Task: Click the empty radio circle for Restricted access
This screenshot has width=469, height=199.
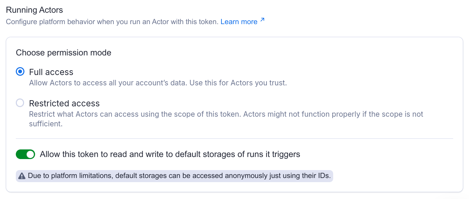Action: pos(19,103)
